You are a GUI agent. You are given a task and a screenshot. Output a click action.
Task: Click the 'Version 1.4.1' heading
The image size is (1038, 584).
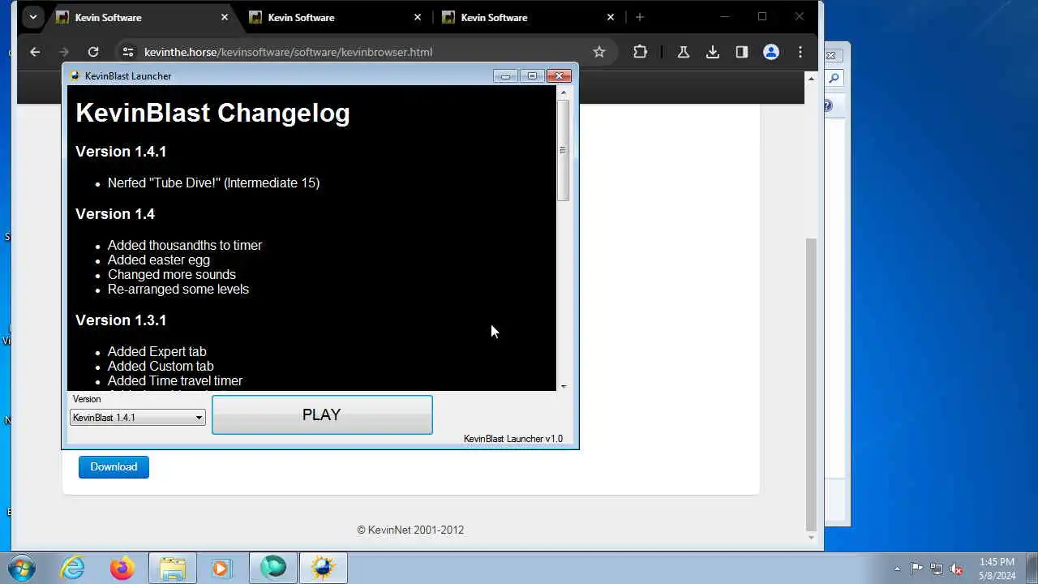(121, 152)
